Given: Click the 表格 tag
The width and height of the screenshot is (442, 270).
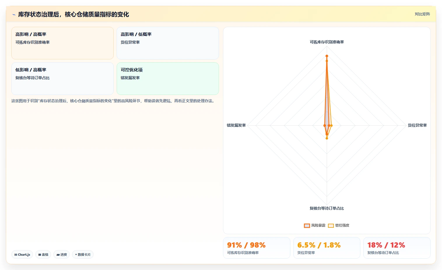Looking at the screenshot, I should tap(43, 255).
